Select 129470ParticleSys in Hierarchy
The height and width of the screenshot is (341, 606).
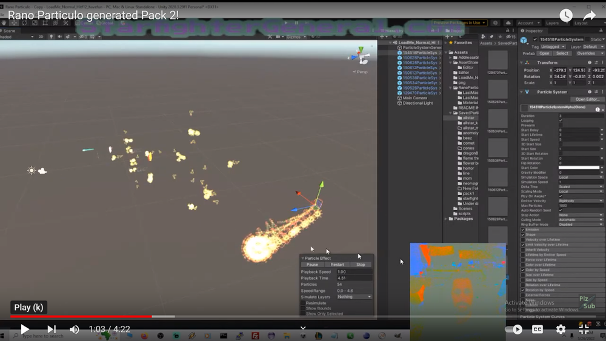[420, 93]
